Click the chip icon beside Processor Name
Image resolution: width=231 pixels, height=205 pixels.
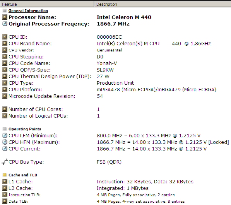(5, 17)
